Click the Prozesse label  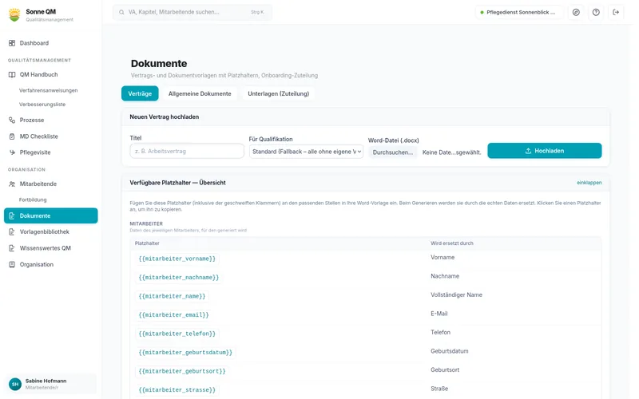[x=32, y=120]
